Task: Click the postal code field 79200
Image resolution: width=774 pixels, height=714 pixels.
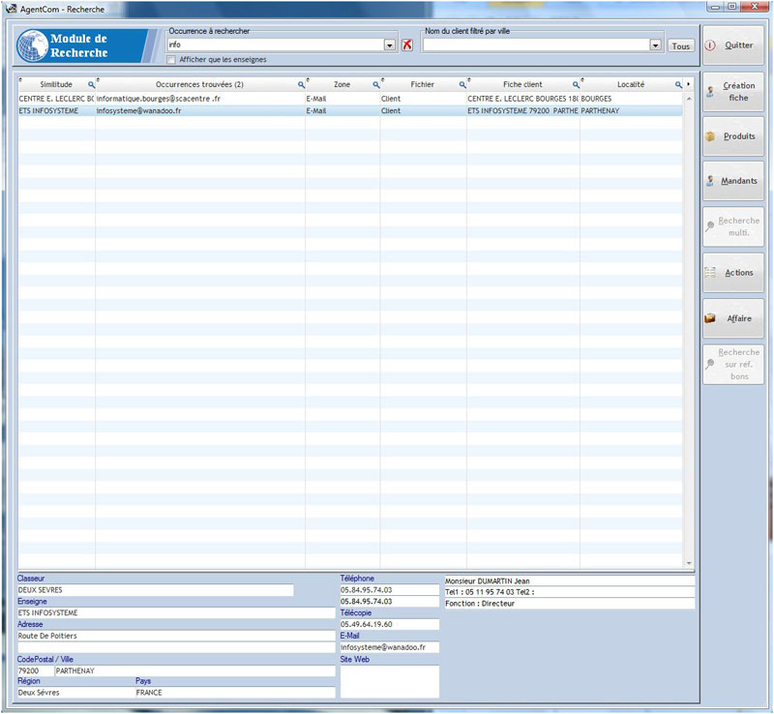Action: click(35, 671)
